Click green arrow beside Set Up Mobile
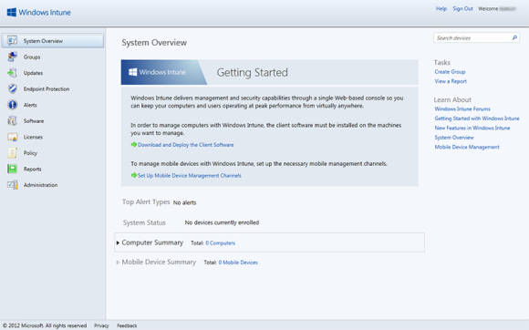Screen dimensions: 529x330 pyautogui.click(x=134, y=175)
